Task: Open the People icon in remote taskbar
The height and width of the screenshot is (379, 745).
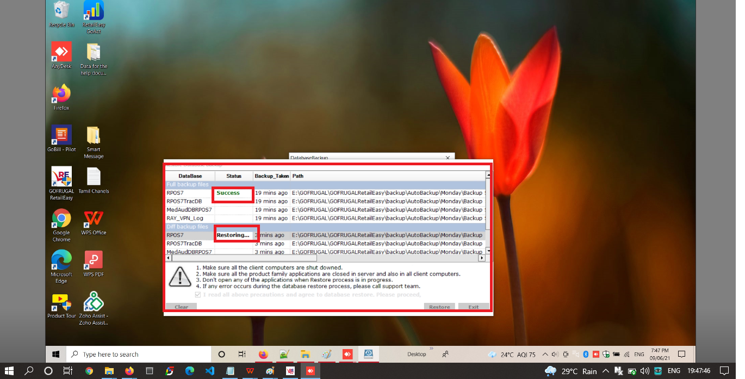Action: (445, 354)
